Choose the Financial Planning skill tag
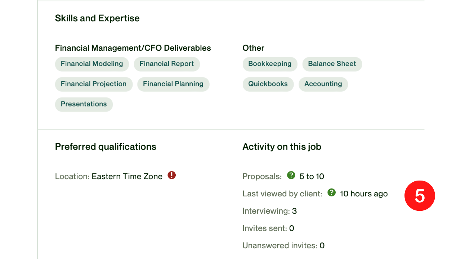Viewport: 461px width, 259px height. coord(173,84)
